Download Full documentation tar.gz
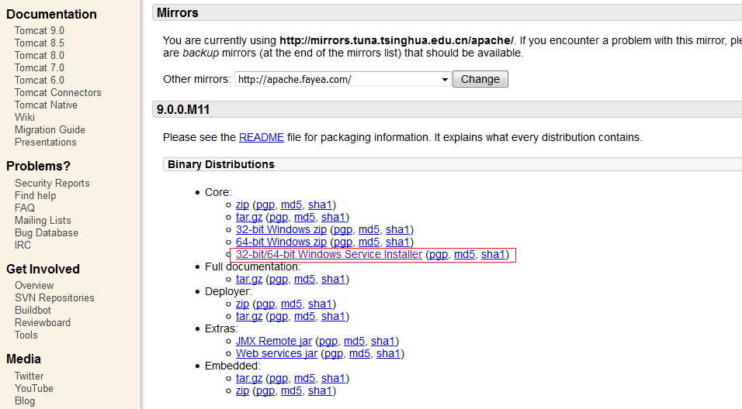The width and height of the screenshot is (742, 409). pyautogui.click(x=249, y=279)
